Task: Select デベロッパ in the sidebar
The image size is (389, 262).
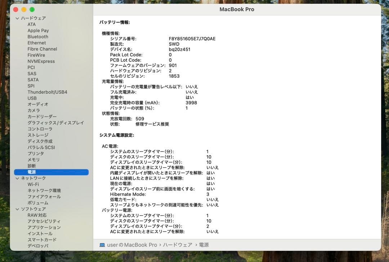Action: coord(38,246)
